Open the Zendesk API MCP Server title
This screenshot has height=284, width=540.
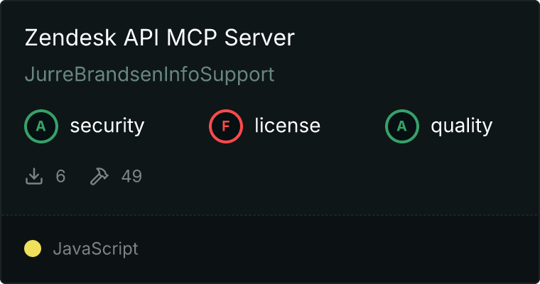click(x=159, y=38)
